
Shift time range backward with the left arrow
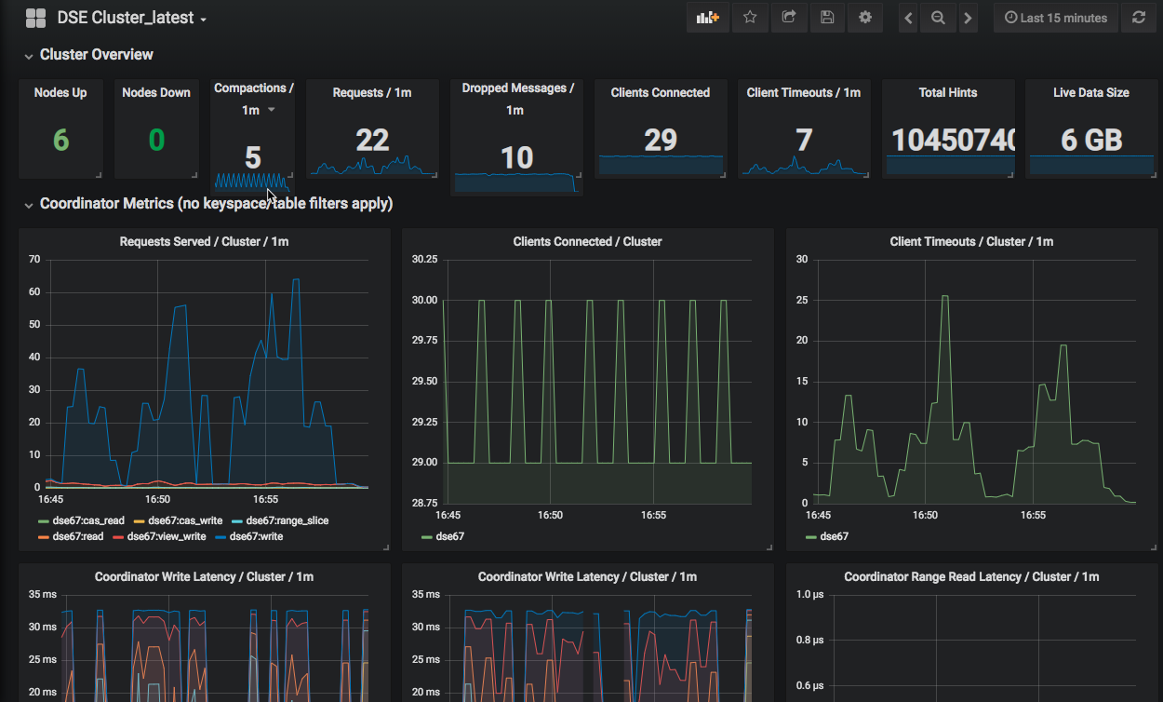point(909,18)
